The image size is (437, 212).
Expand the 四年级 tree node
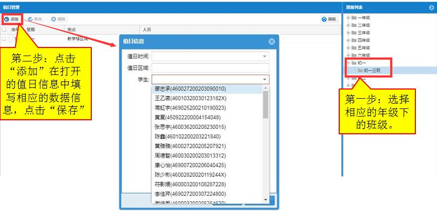(x=348, y=40)
